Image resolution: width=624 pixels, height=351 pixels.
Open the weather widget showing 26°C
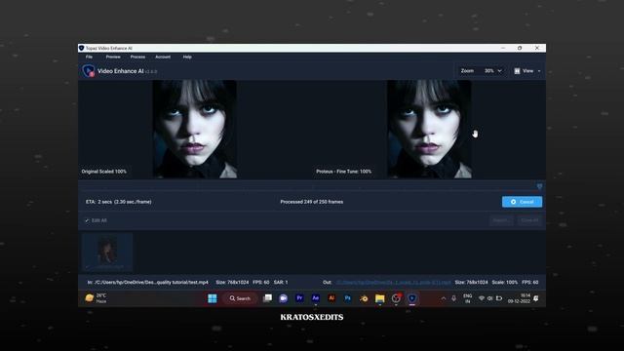click(96, 298)
